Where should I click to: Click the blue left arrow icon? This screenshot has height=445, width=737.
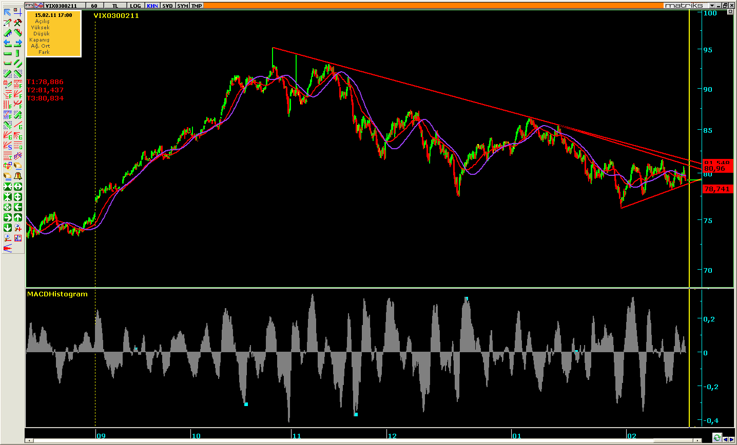point(8,44)
